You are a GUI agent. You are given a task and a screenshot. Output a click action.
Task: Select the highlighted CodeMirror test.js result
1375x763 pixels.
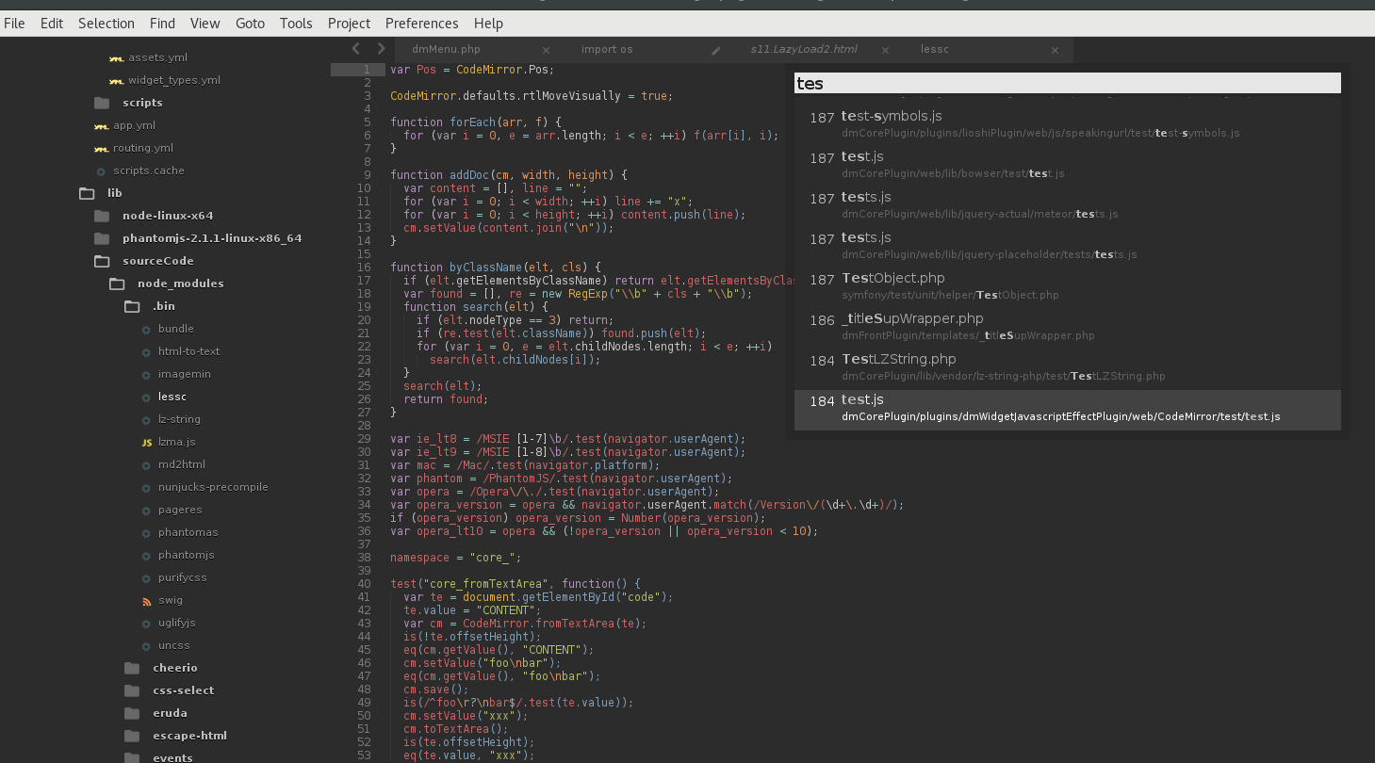pyautogui.click(x=1068, y=410)
